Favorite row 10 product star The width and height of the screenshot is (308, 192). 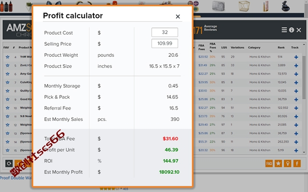[8, 108]
